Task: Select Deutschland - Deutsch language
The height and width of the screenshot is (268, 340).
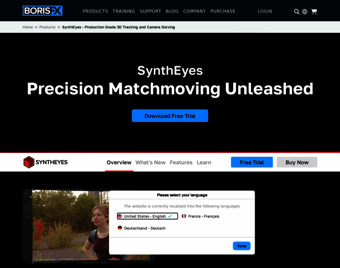Action: 141,228
